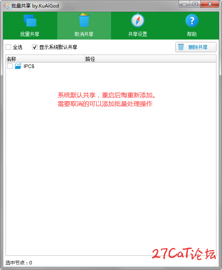
Task: Click the title bar share logo icon
Action: pos(6,6)
